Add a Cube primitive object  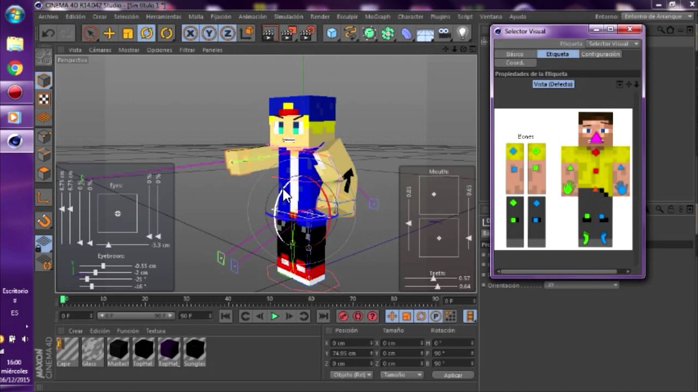[332, 34]
